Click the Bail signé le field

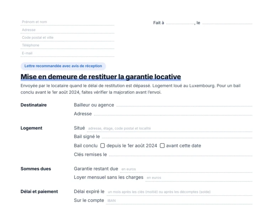[177, 136]
